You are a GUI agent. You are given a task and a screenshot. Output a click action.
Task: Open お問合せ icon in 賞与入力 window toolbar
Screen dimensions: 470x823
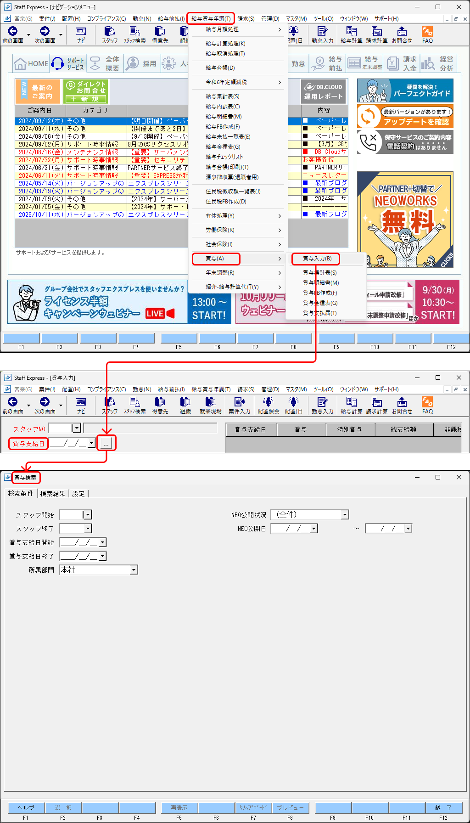tap(402, 405)
